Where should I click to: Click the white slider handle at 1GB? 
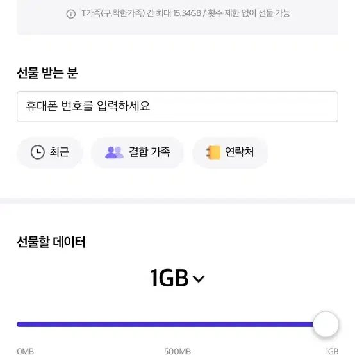click(x=326, y=324)
